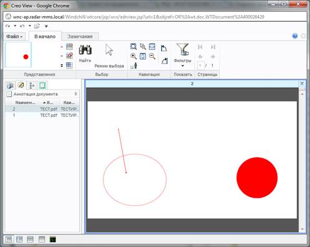Click the walking person navigation icon
310x247 pixels.
134,66
